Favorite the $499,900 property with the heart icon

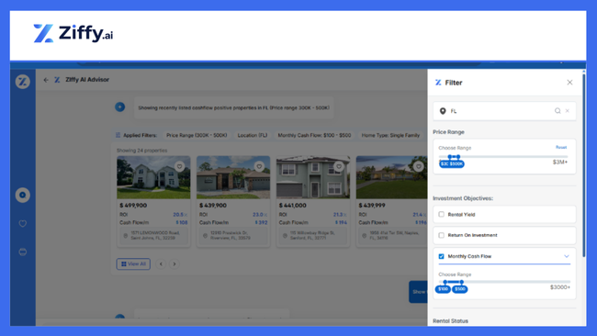[x=179, y=166]
